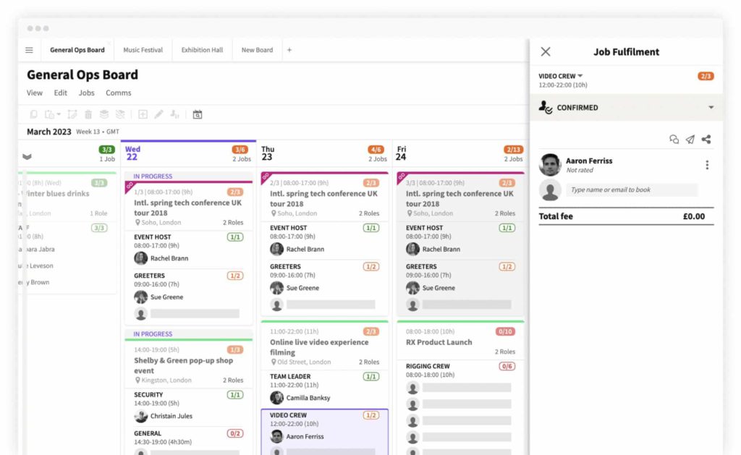
Task: Switch to the Music Festival board tab
Action: pos(143,50)
